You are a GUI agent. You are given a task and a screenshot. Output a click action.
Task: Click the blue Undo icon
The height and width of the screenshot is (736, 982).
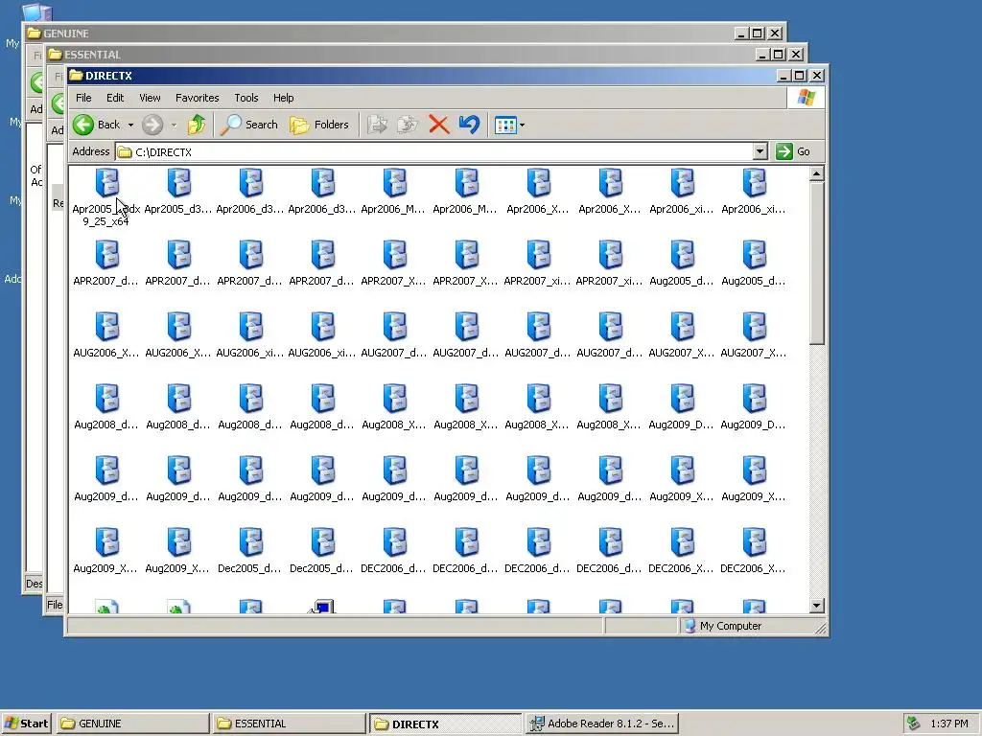click(469, 125)
